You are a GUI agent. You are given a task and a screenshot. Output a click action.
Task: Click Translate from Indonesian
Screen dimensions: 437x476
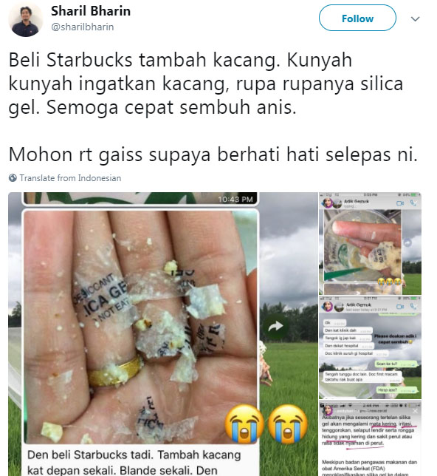pyautogui.click(x=70, y=178)
